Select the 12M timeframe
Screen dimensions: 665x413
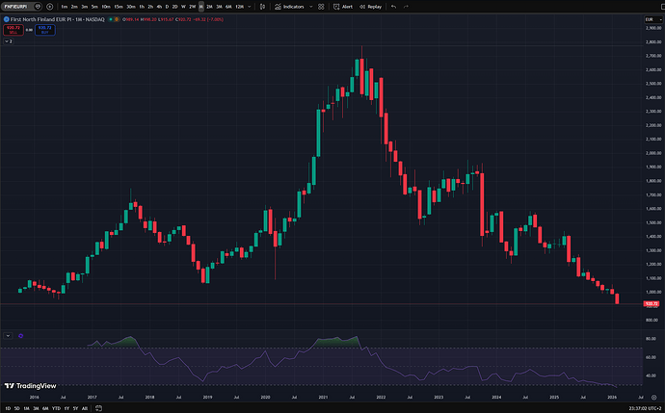(x=240, y=7)
